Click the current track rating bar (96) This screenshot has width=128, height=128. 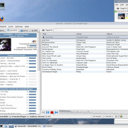(x=33, y=46)
